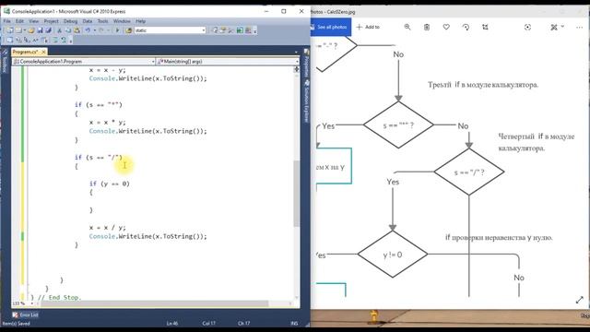Click the 'if (y == 0)' code line
Screen dimensions: 590x332
[110, 184]
